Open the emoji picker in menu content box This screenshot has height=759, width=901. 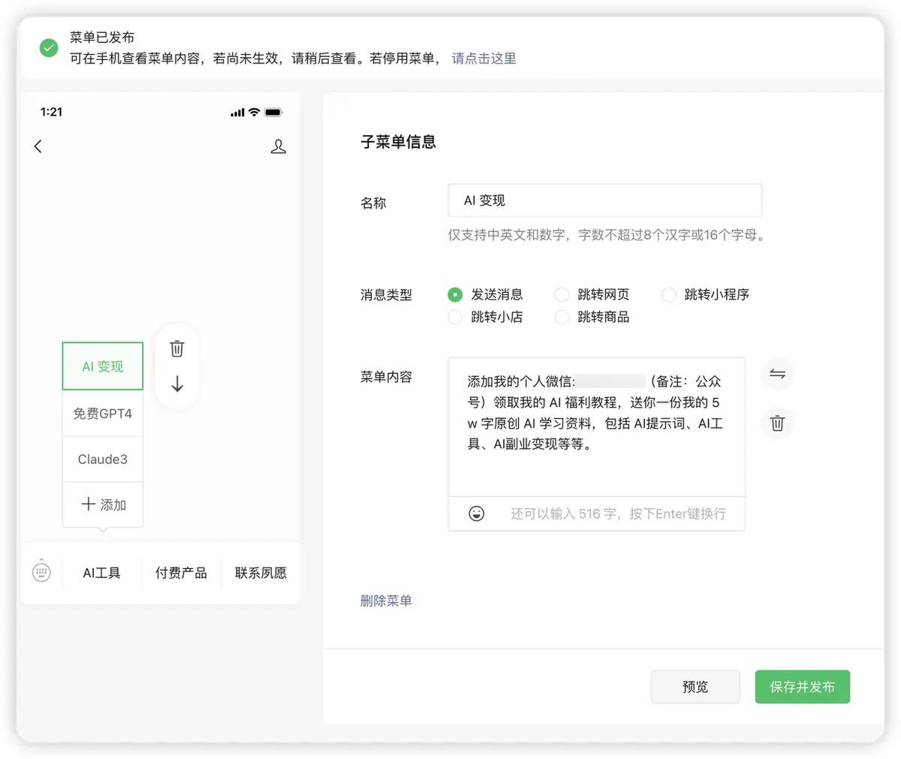pos(477,514)
